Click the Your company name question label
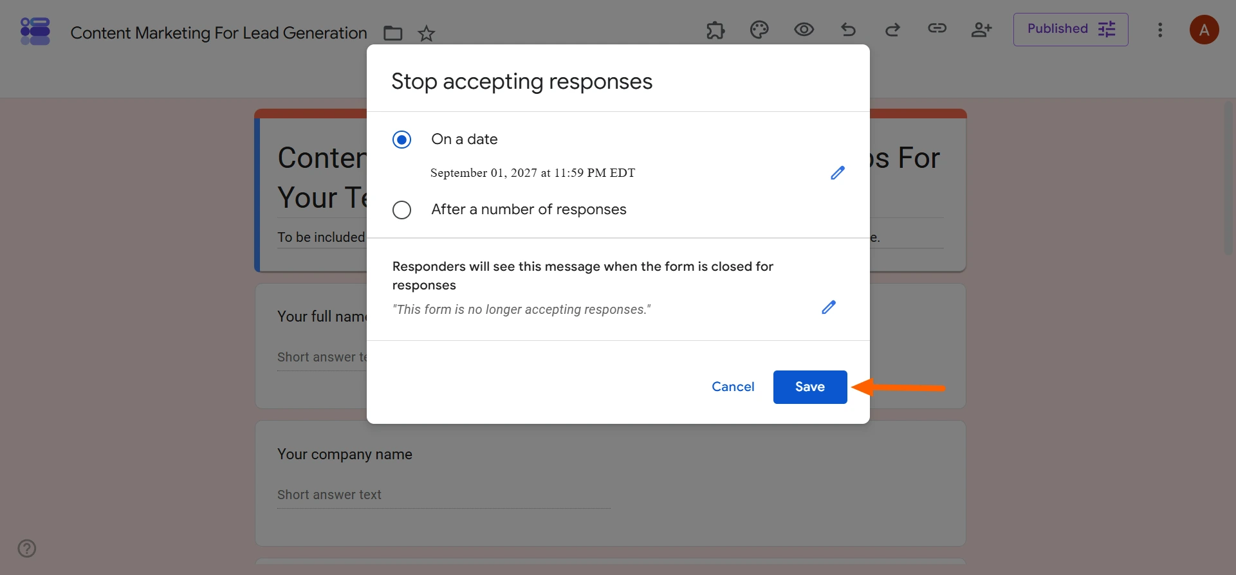1236x575 pixels. point(345,455)
